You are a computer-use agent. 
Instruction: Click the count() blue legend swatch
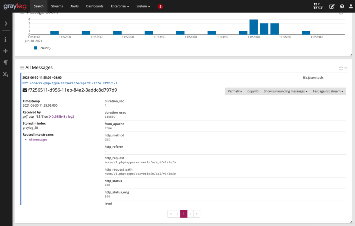[36, 48]
